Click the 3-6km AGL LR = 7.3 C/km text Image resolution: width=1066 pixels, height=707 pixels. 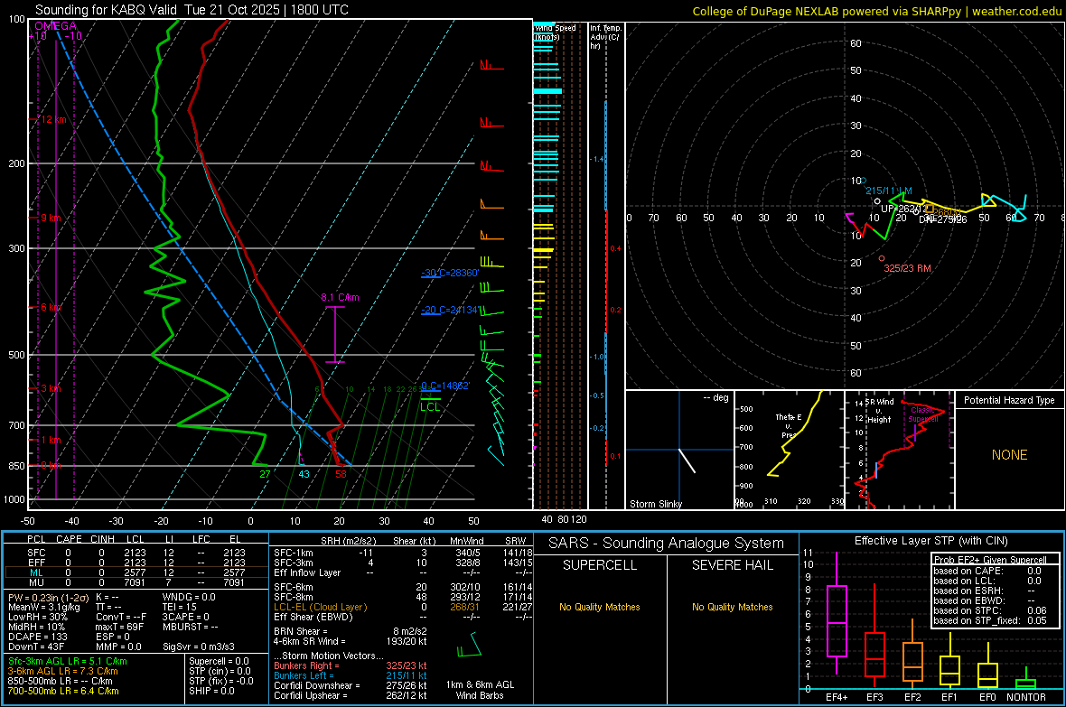click(62, 671)
